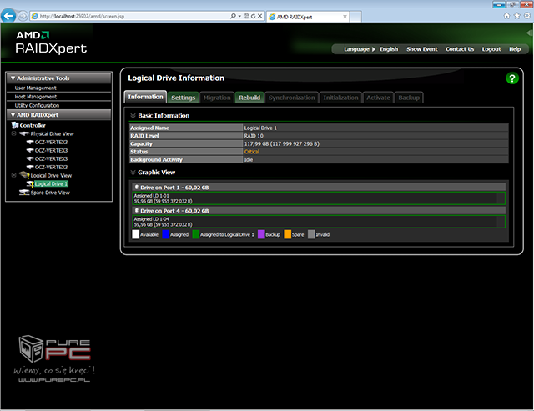Click the Assigned LD 1-01 drive bar

tap(319, 198)
